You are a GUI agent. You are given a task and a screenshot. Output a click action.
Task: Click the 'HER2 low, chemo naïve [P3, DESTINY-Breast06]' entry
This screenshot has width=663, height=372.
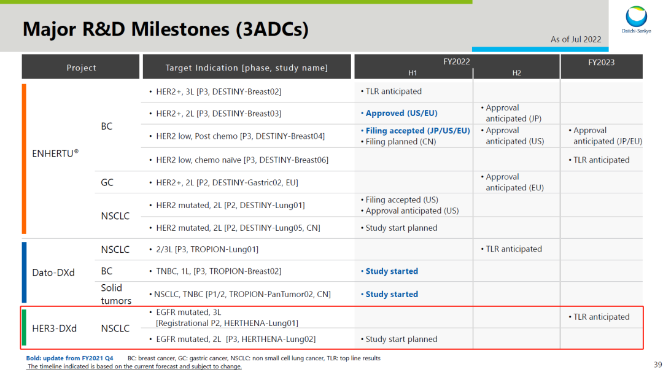(242, 160)
